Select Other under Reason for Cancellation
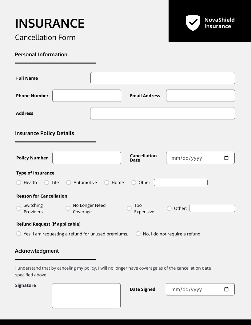The height and width of the screenshot is (325, 251). pyautogui.click(x=169, y=208)
